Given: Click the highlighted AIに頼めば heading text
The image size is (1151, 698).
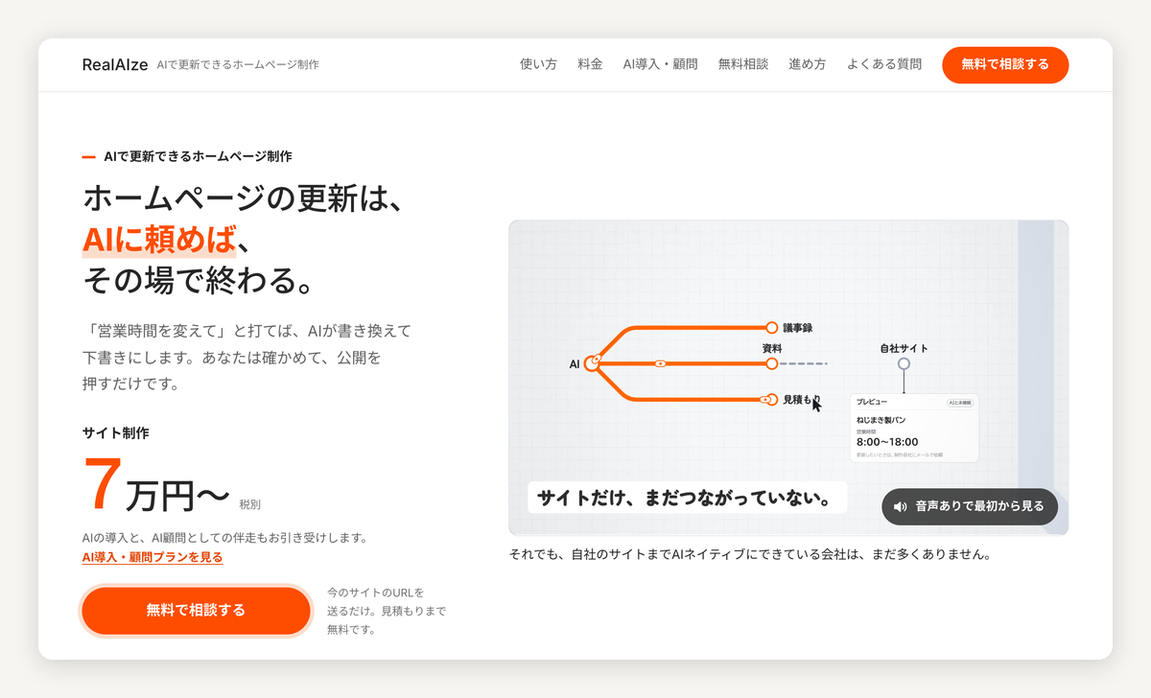Looking at the screenshot, I should (x=158, y=239).
